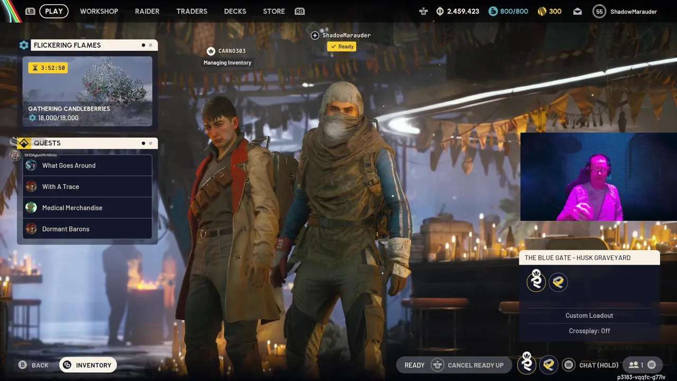Click the Medical Merchandise trader icon

[31, 208]
